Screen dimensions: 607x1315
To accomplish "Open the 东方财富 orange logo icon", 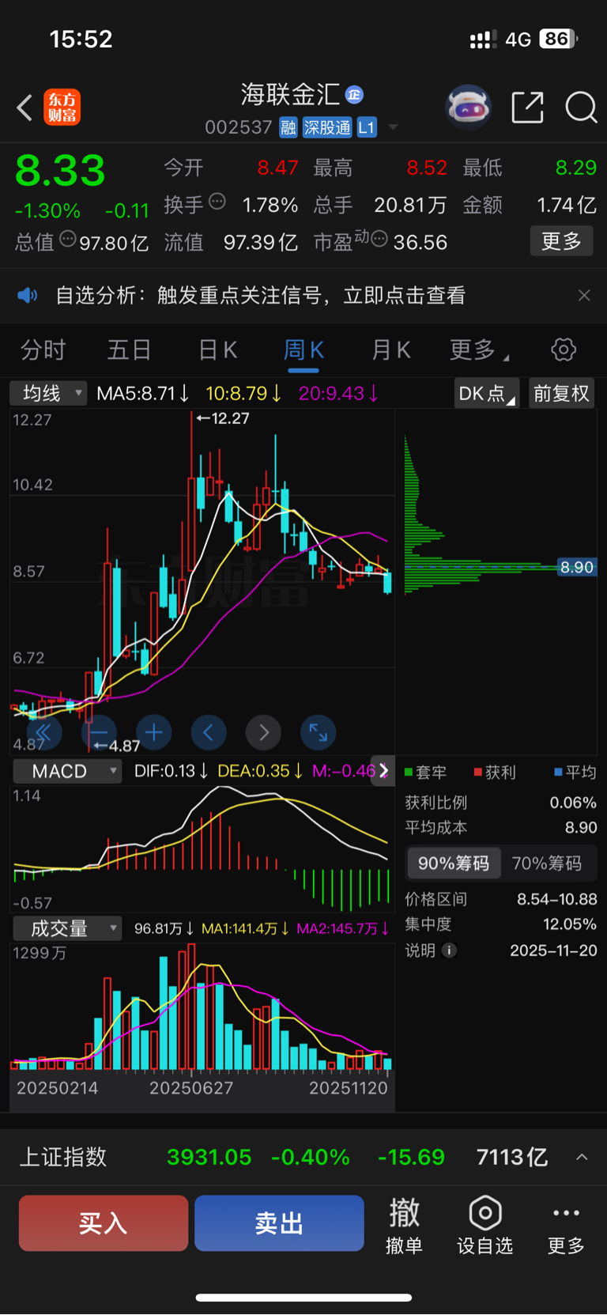I will 62,108.
